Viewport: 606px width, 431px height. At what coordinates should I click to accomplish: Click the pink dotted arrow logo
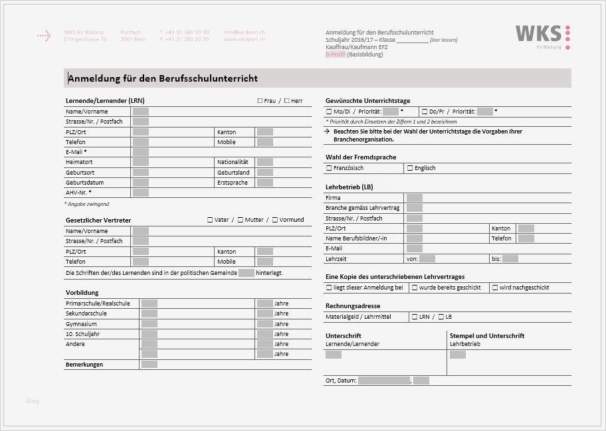(x=44, y=35)
